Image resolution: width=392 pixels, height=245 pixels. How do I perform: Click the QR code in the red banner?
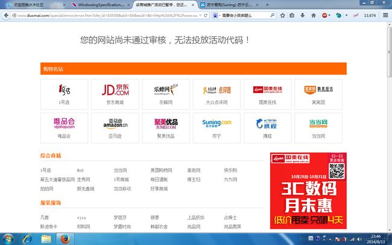pos(337,171)
